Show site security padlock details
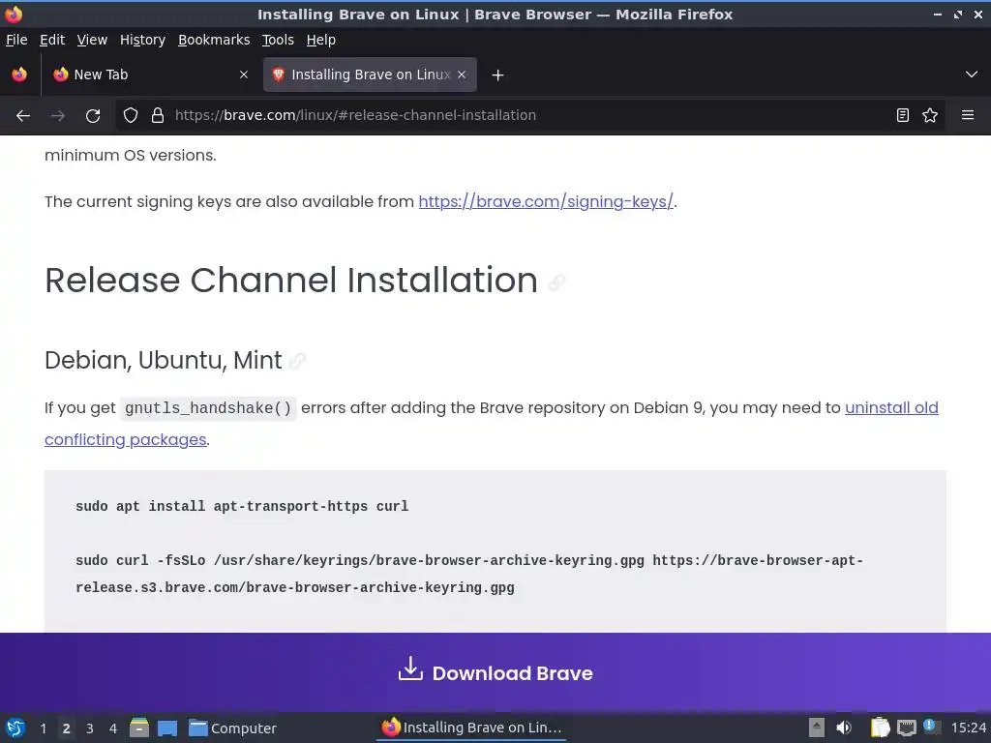 158,116
